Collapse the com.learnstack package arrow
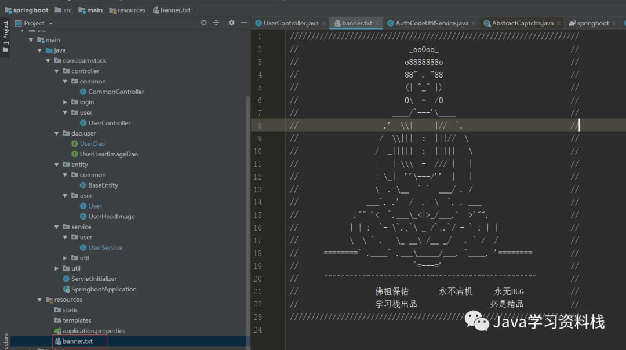Image resolution: width=626 pixels, height=350 pixels. coord(48,61)
